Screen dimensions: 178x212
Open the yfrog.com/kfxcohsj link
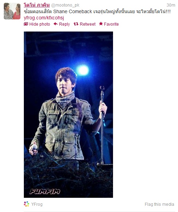tap(44, 18)
